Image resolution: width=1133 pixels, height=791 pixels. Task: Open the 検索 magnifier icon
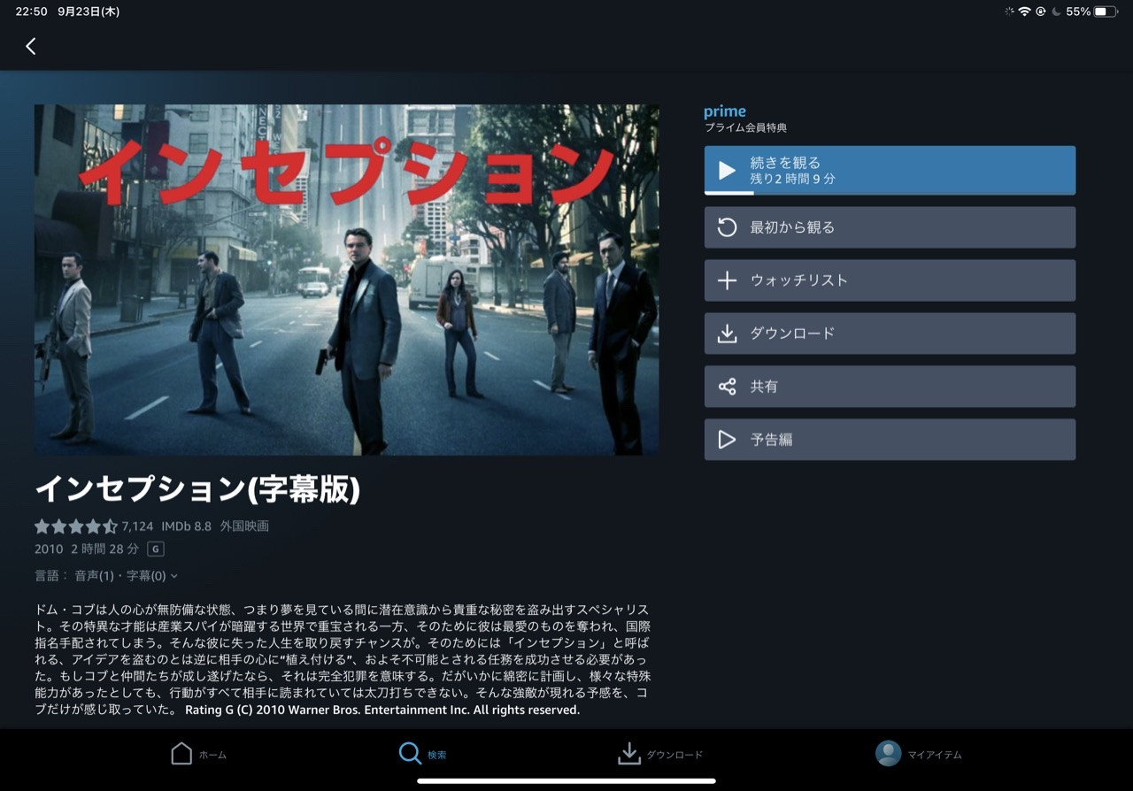(x=410, y=754)
